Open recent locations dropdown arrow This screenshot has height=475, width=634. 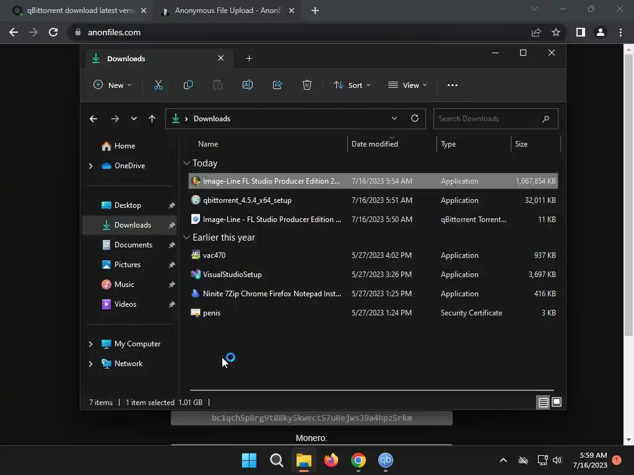pos(134,119)
